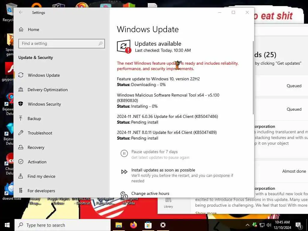This screenshot has height=231, width=308.
Task: Click the Windows Update refresh arrows icon
Action: (21, 75)
